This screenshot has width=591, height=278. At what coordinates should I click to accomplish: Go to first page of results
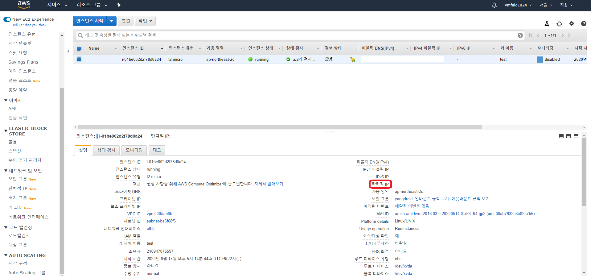click(x=531, y=35)
